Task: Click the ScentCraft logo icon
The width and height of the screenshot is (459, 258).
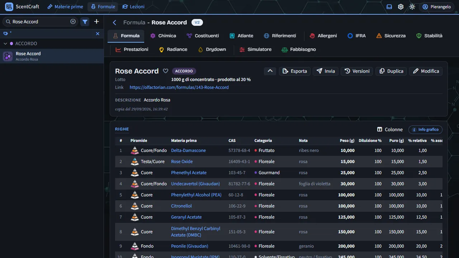Action: pos(9,7)
